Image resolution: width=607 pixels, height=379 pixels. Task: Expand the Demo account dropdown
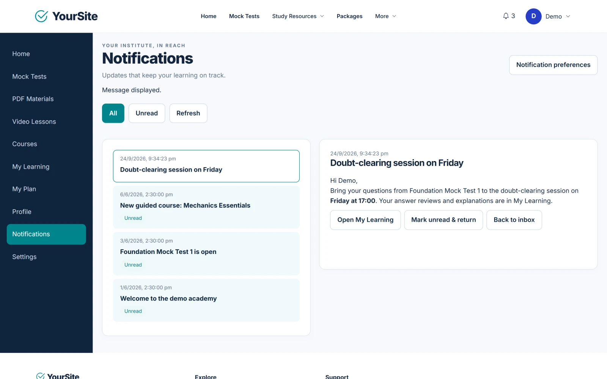[568, 16]
